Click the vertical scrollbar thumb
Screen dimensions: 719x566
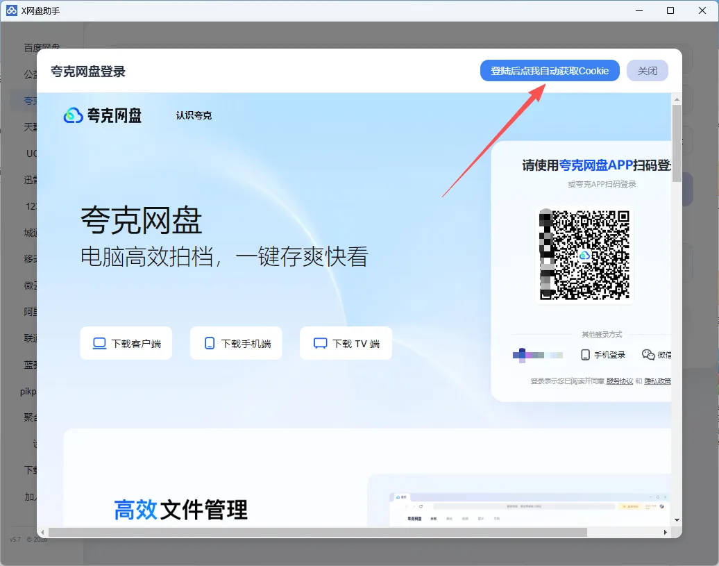tap(677, 144)
